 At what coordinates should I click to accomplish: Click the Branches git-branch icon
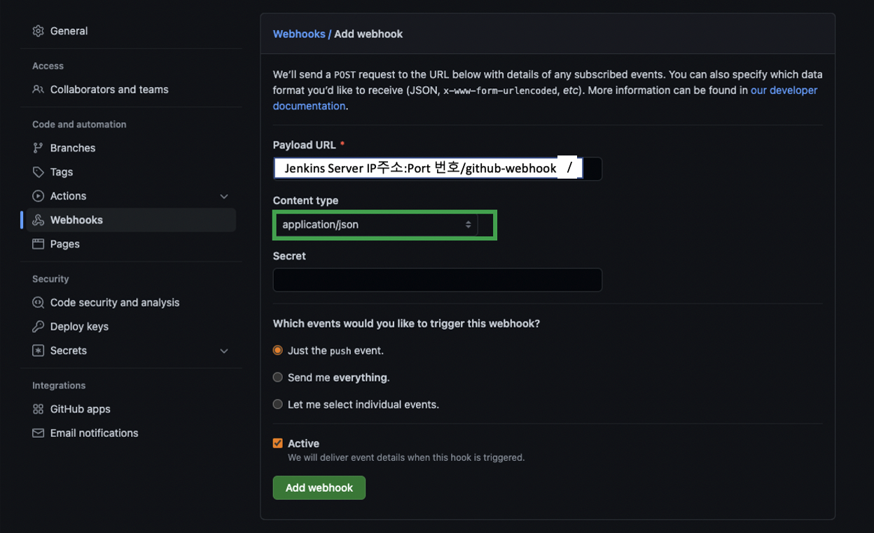pyautogui.click(x=38, y=148)
